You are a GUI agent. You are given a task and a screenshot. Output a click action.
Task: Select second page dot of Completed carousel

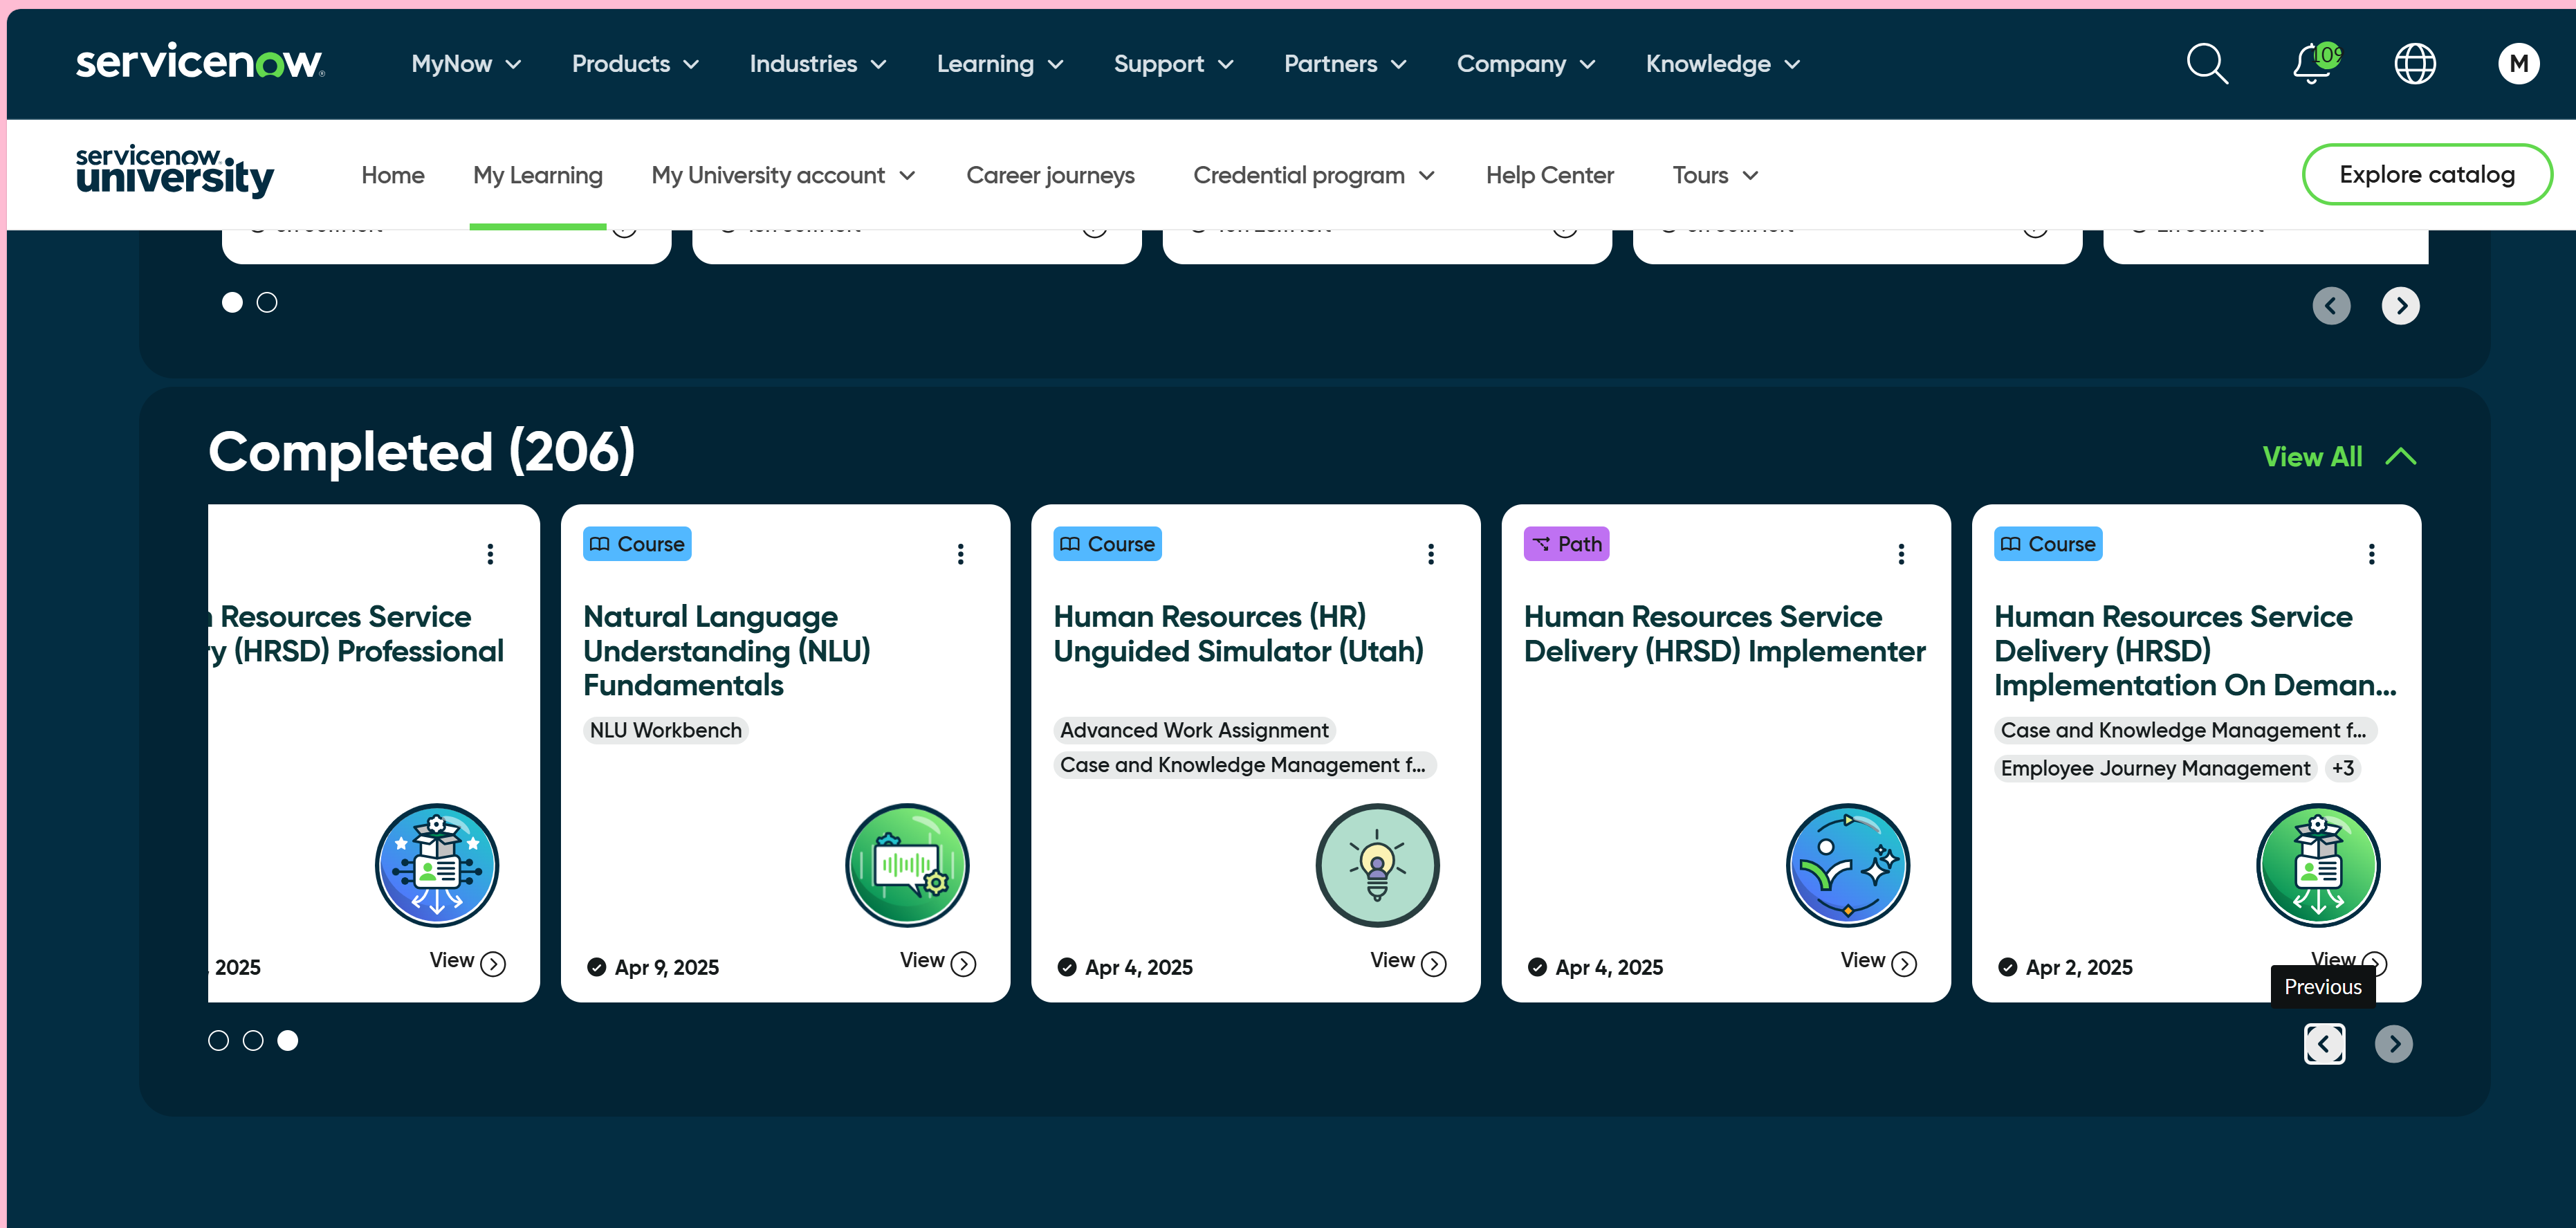[x=253, y=1041]
